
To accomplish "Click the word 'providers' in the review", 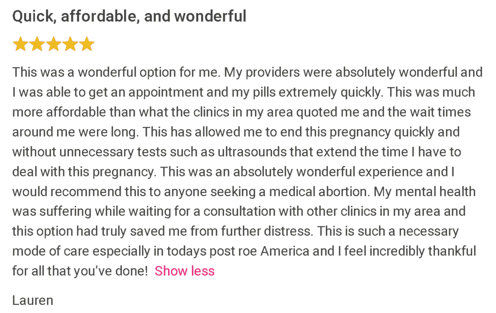I will (x=273, y=73).
